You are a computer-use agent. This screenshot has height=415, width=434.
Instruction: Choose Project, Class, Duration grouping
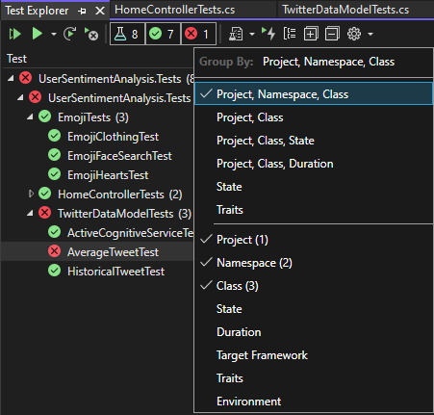(314, 164)
